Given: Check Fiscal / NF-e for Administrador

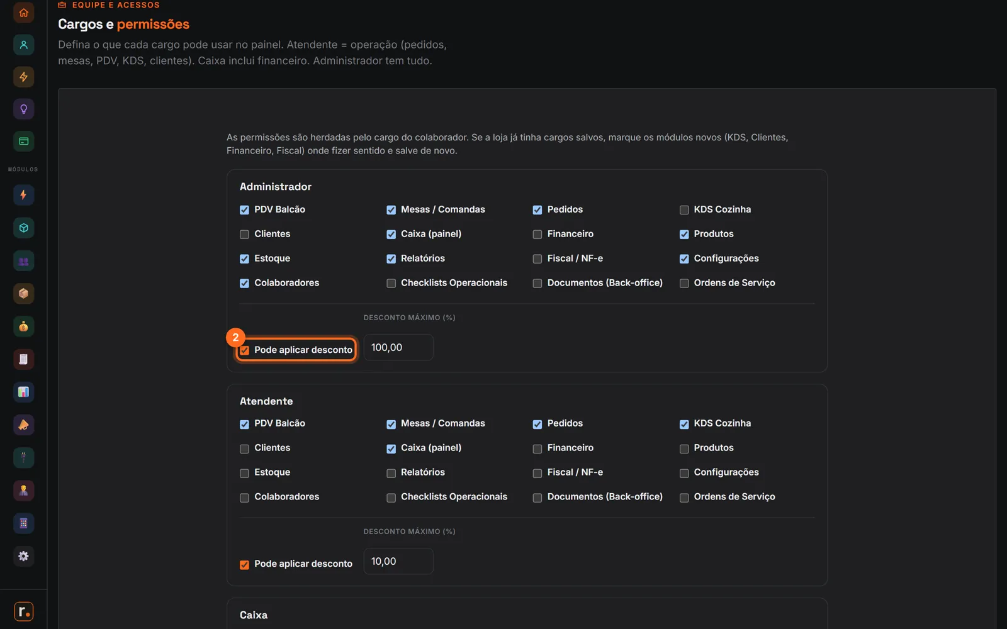Looking at the screenshot, I should [537, 259].
